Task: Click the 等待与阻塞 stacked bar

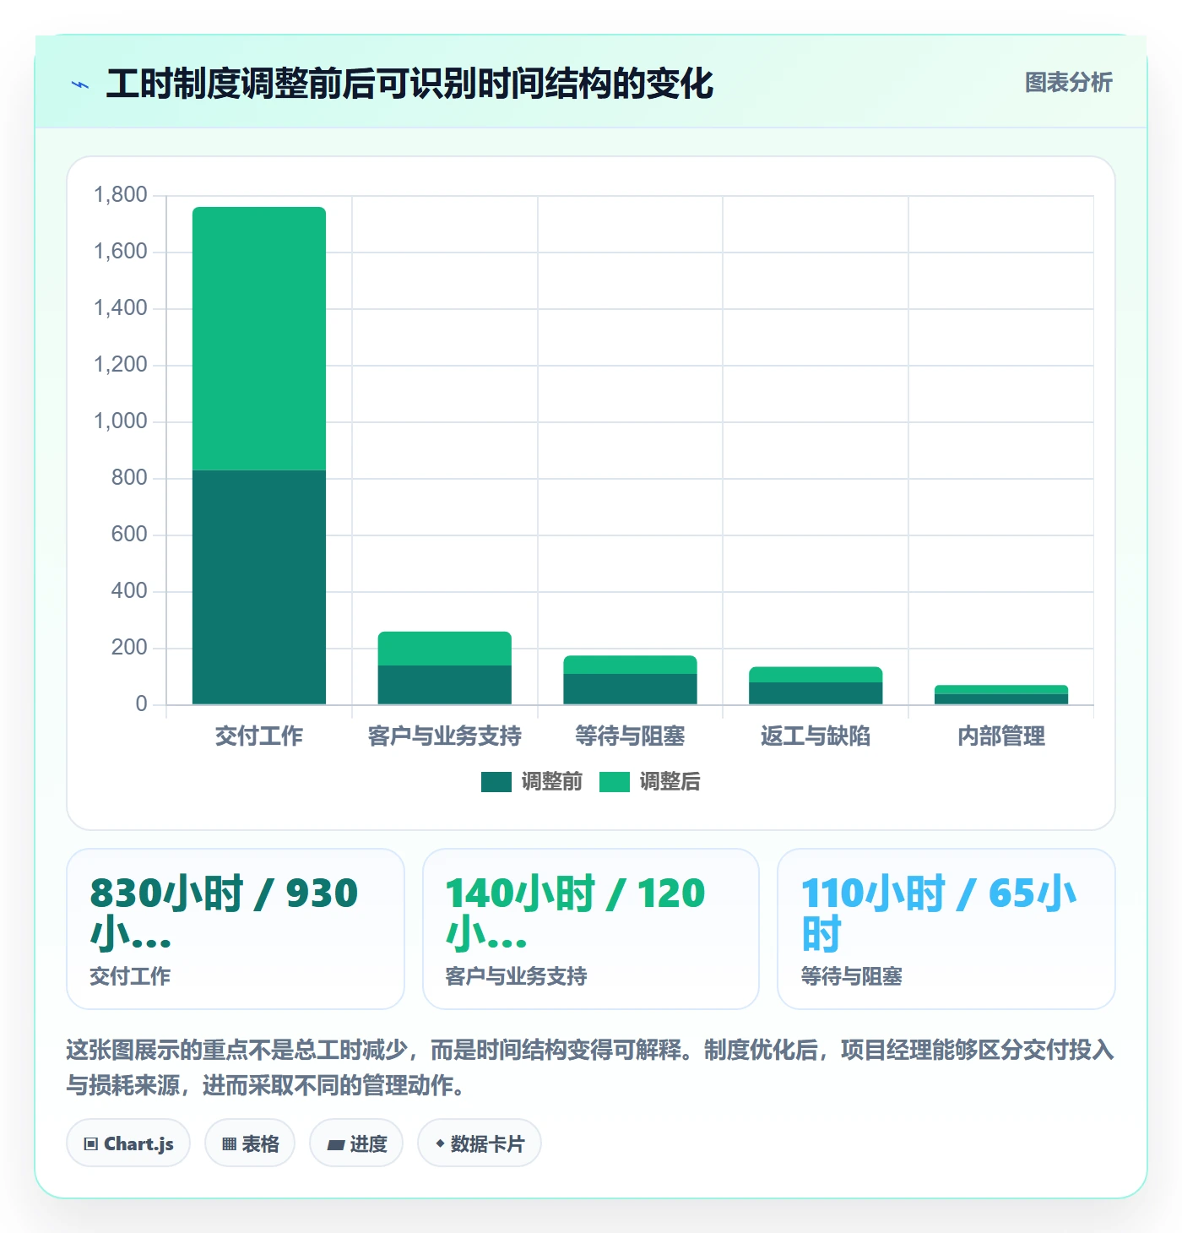Action: pos(631,680)
